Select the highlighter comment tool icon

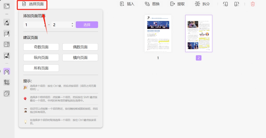click(6, 22)
